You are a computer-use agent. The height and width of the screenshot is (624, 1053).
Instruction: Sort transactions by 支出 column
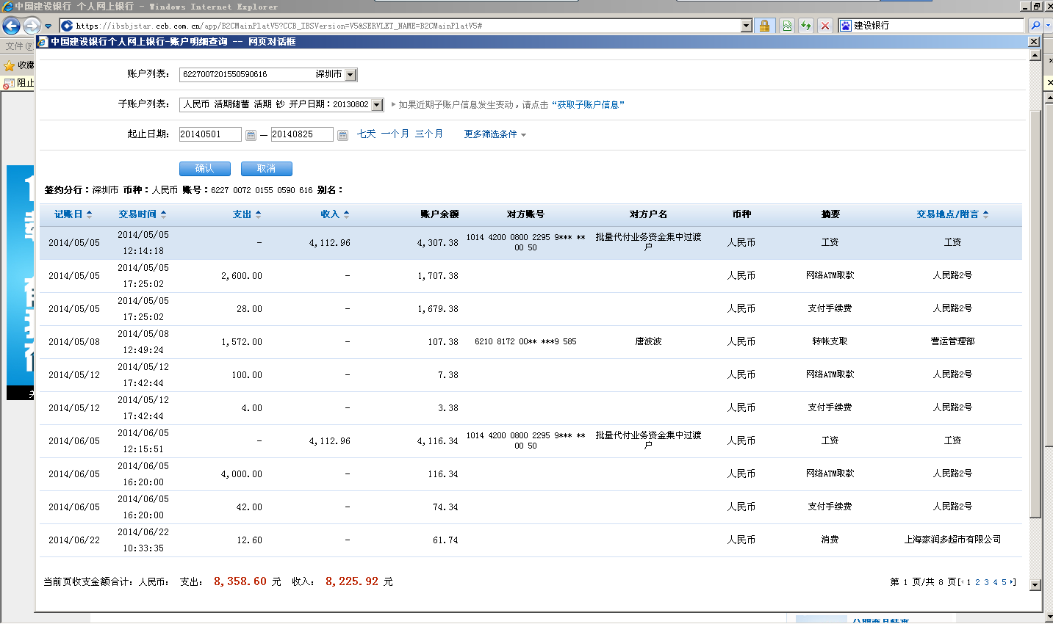246,214
